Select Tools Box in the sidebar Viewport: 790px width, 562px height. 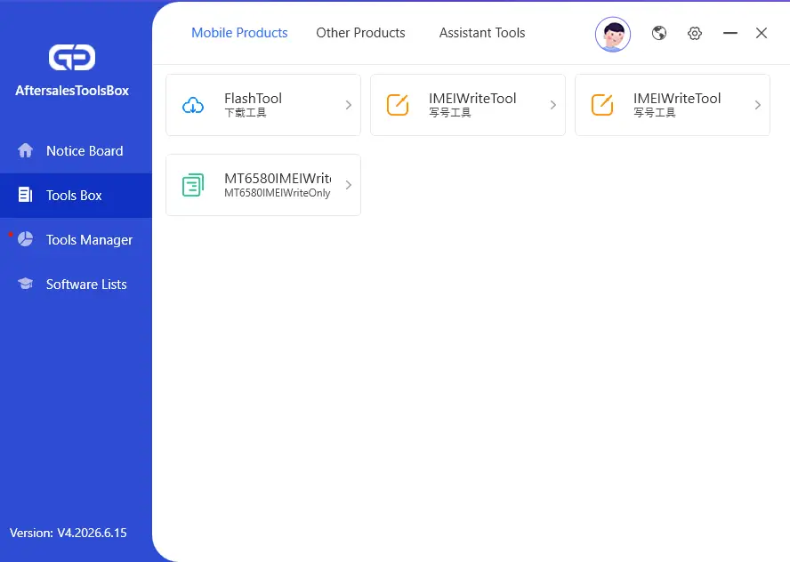77,196
